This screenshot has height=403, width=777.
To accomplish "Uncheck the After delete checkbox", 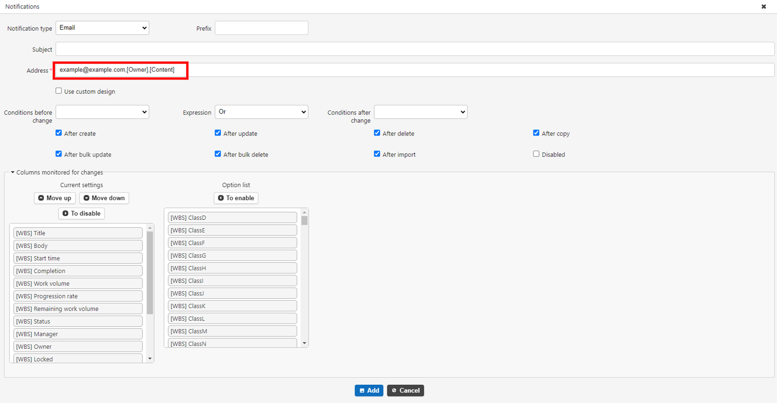I will 377,133.
